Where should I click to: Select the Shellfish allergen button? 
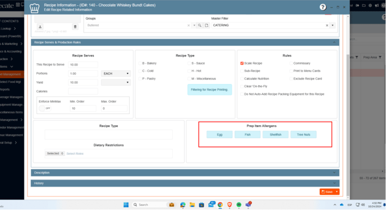(x=275, y=134)
